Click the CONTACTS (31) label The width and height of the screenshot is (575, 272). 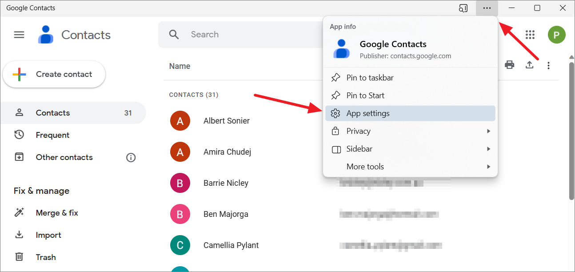[194, 95]
